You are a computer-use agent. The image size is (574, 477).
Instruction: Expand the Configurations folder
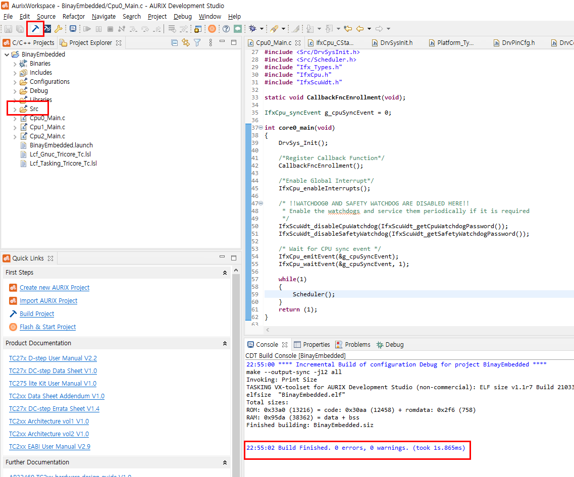pyautogui.click(x=15, y=82)
